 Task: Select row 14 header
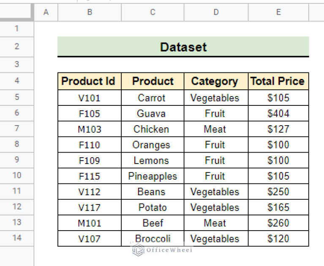[17, 238]
